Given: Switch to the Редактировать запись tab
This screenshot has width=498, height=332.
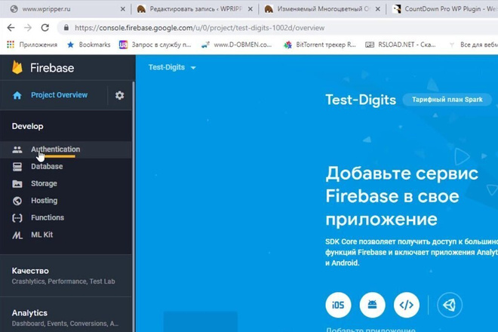Looking at the screenshot, I should (x=195, y=9).
